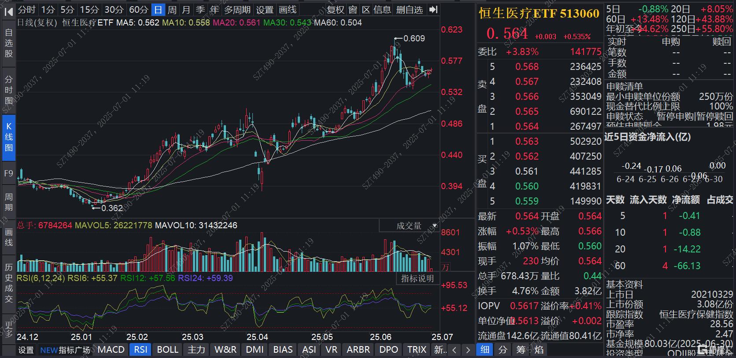The image size is (736, 358).
Task: Switch chart to 30分 period
Action: [114, 10]
